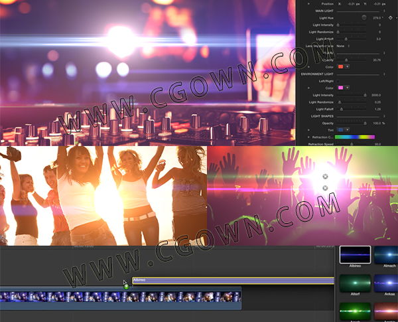398x322 pixels.
Task: Click the red Main Light color swatch
Action: click(x=340, y=66)
